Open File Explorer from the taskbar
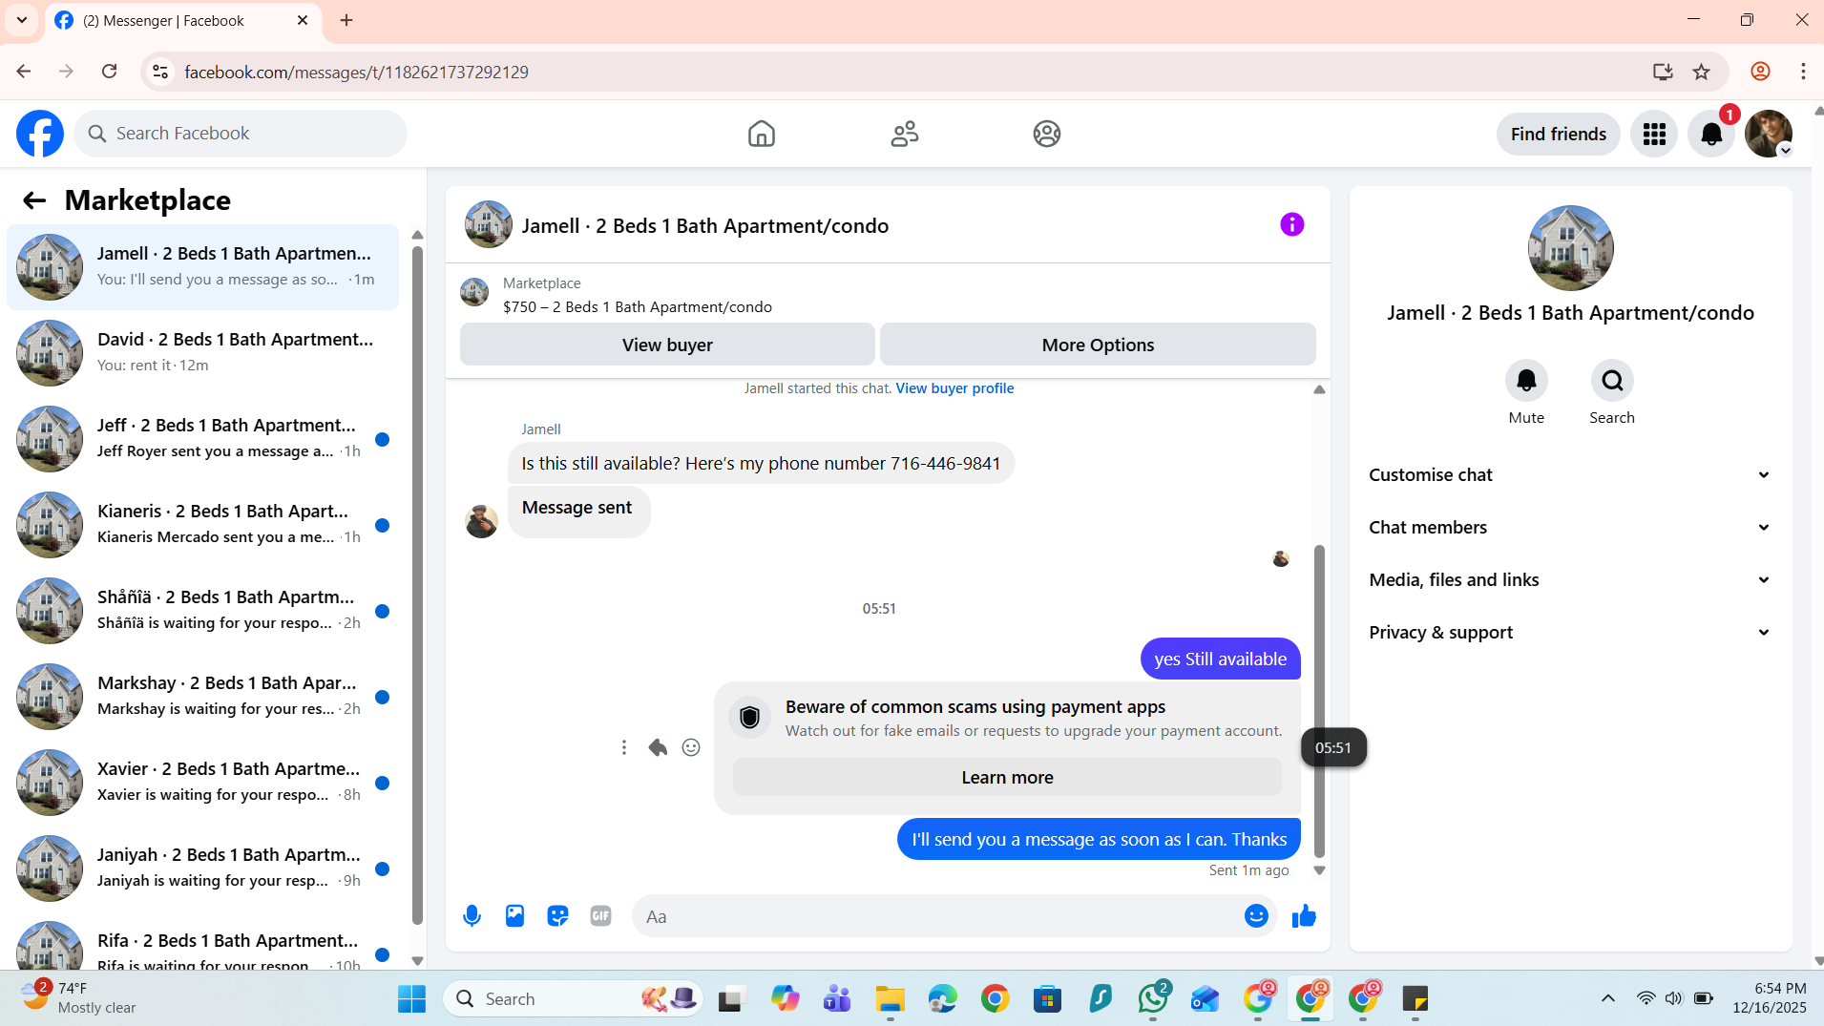1824x1026 pixels. (890, 998)
